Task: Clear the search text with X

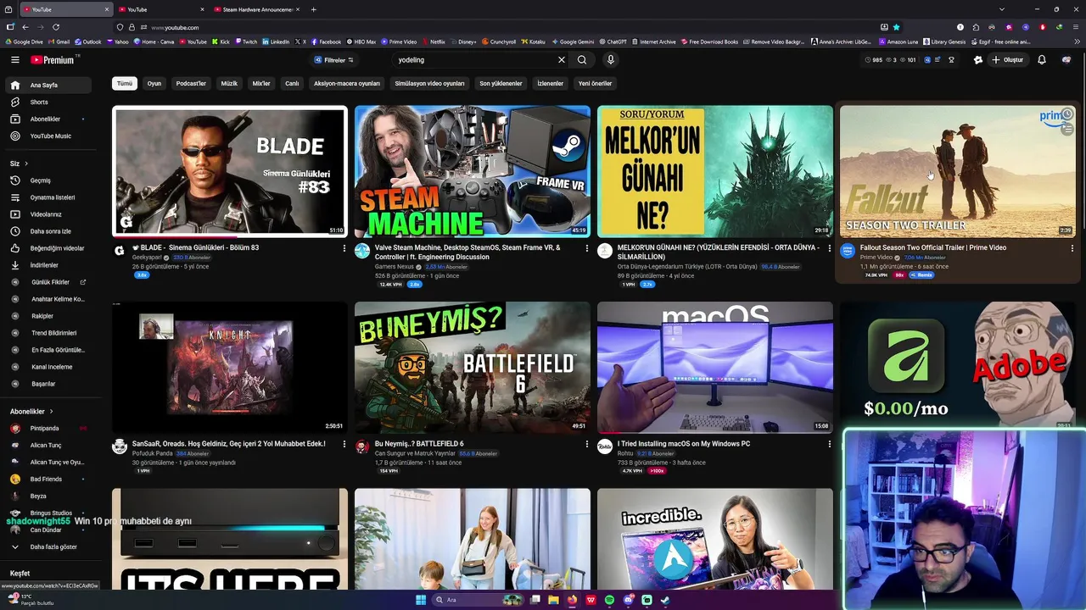Action: pos(561,60)
